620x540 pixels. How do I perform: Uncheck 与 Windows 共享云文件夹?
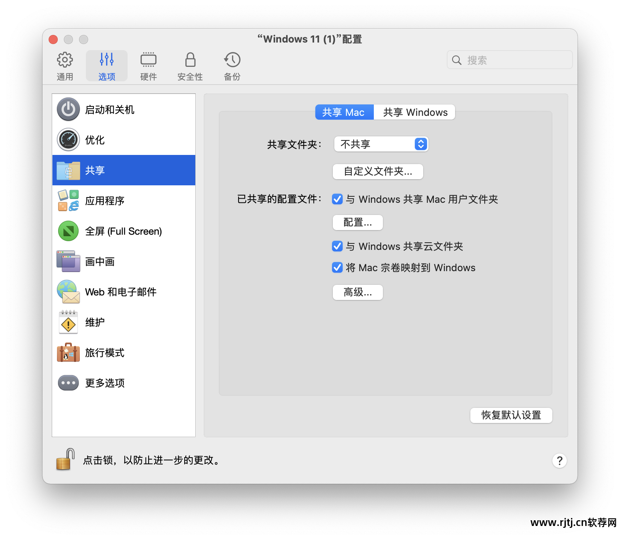point(337,246)
